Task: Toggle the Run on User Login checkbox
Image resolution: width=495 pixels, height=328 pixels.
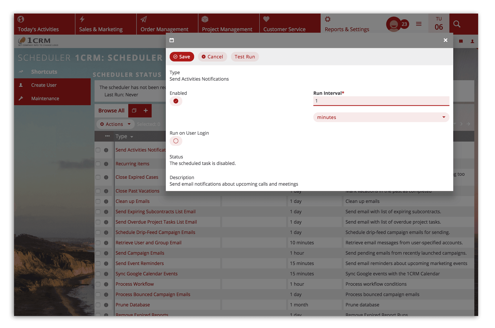Action: click(176, 141)
